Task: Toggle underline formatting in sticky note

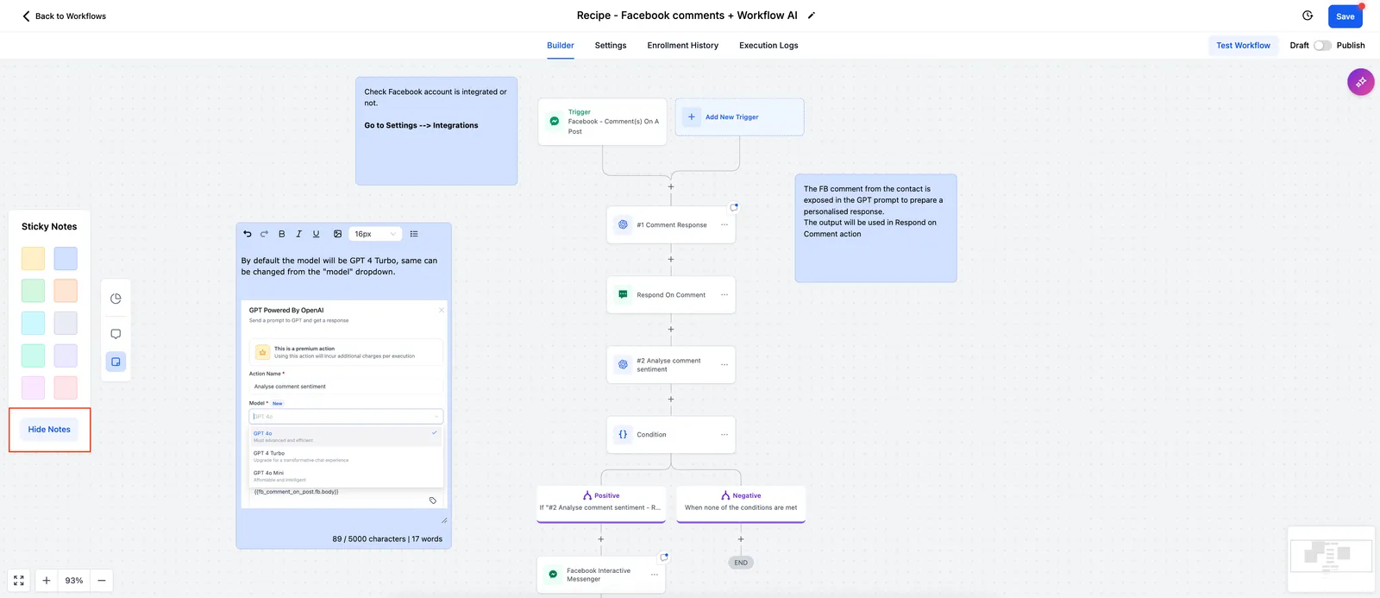Action: pyautogui.click(x=316, y=234)
